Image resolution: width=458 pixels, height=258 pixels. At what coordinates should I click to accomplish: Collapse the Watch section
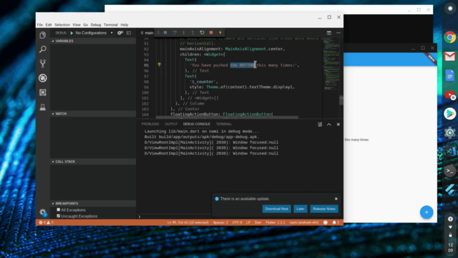click(61, 114)
